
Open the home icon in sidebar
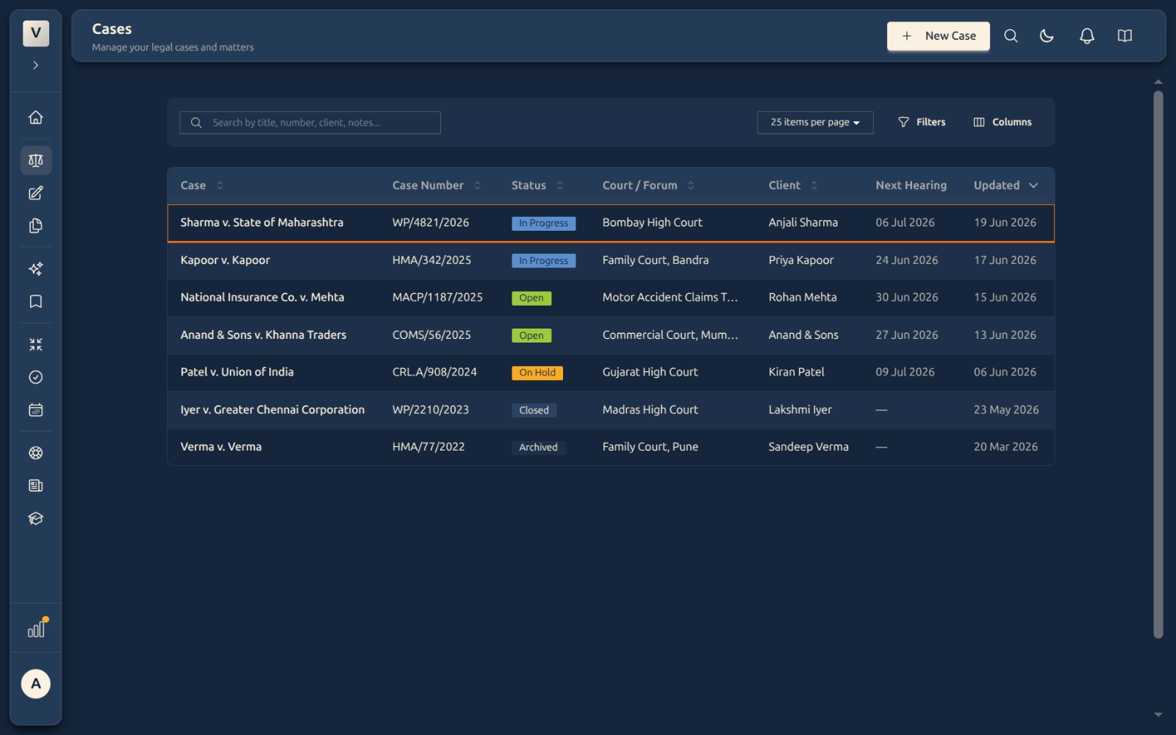(x=35, y=118)
